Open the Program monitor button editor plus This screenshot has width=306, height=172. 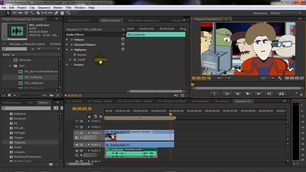tap(301, 95)
